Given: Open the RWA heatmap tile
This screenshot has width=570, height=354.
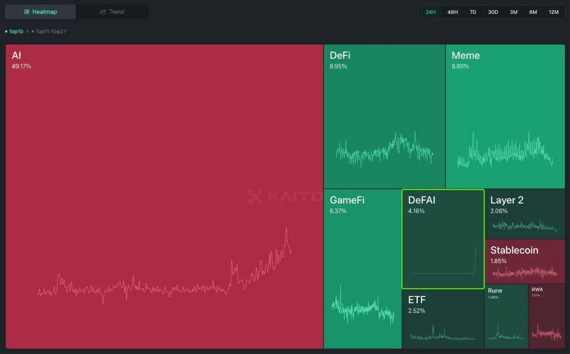Looking at the screenshot, I should tap(547, 317).
